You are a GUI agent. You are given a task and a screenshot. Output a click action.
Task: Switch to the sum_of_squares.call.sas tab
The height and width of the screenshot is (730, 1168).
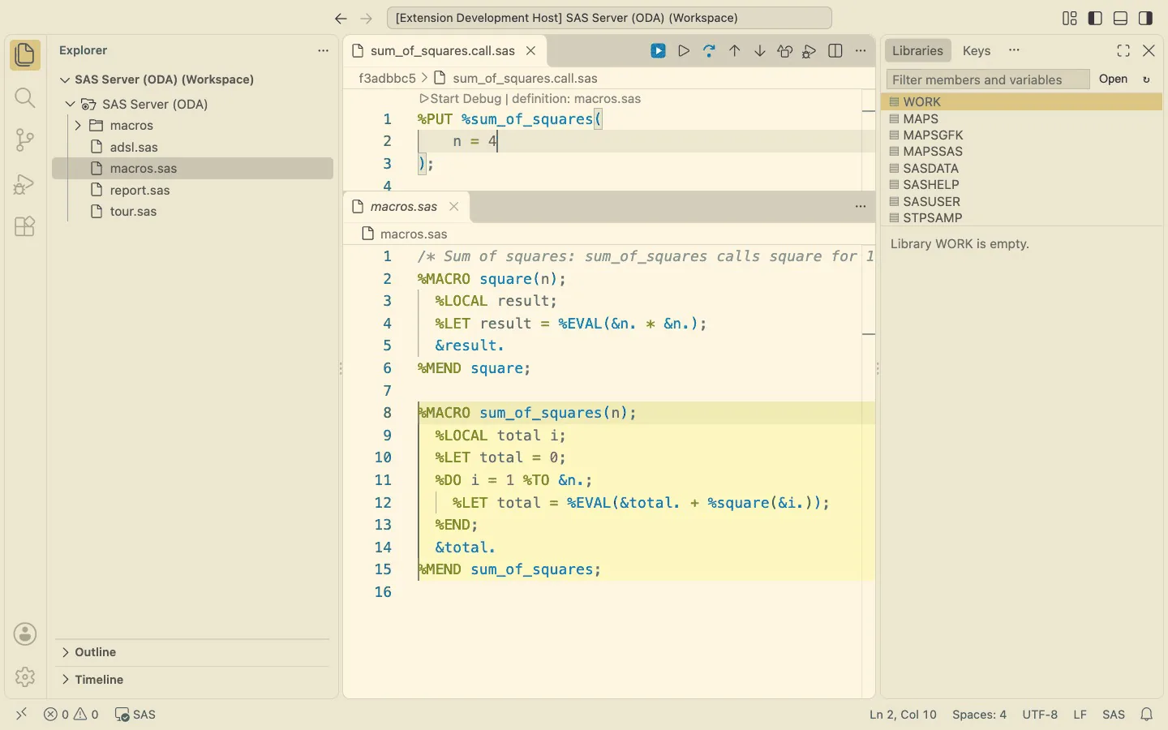pos(443,51)
